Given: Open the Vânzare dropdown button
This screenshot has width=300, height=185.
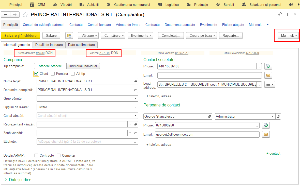Looking at the screenshot, I should click(89, 36).
